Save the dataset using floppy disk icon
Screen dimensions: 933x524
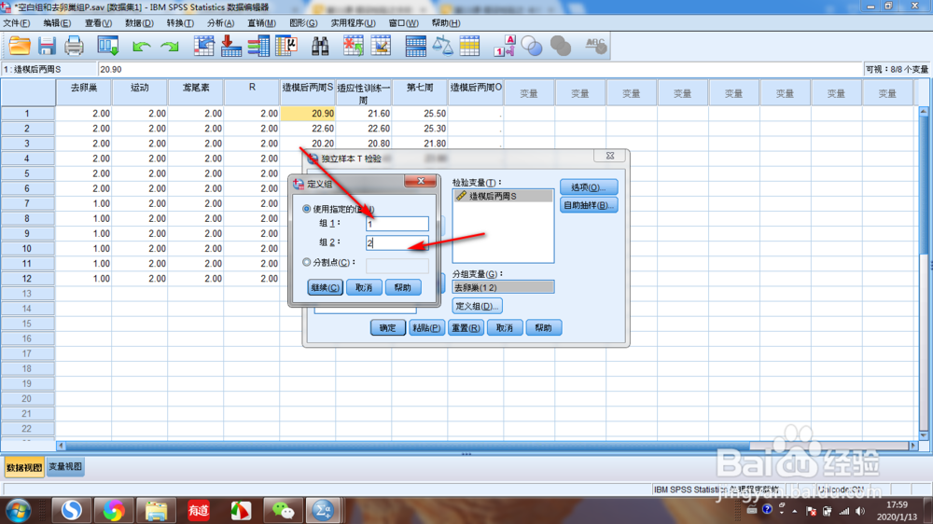pyautogui.click(x=47, y=46)
